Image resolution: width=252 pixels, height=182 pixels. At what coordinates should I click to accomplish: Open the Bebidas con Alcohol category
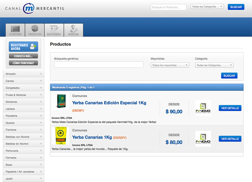[24, 137]
